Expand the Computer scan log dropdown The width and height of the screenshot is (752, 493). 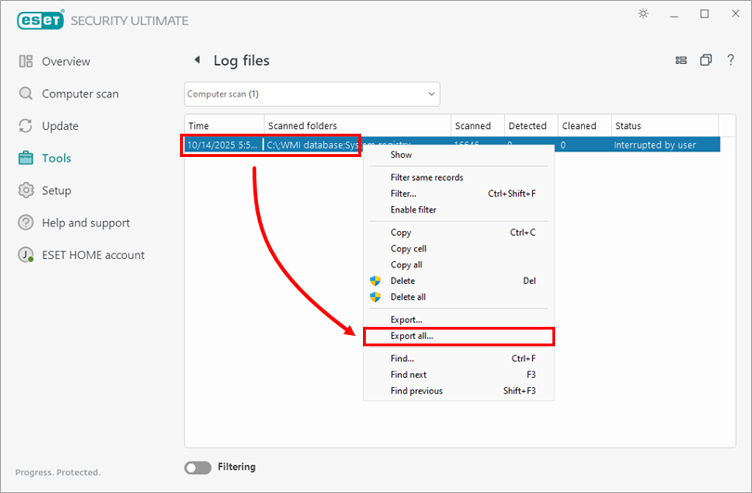point(312,94)
